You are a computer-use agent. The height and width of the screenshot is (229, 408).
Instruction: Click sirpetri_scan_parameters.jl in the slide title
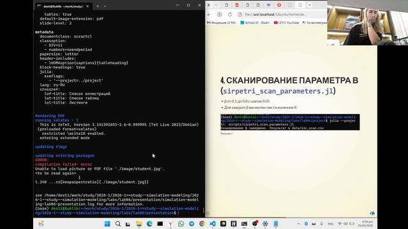coord(278,91)
